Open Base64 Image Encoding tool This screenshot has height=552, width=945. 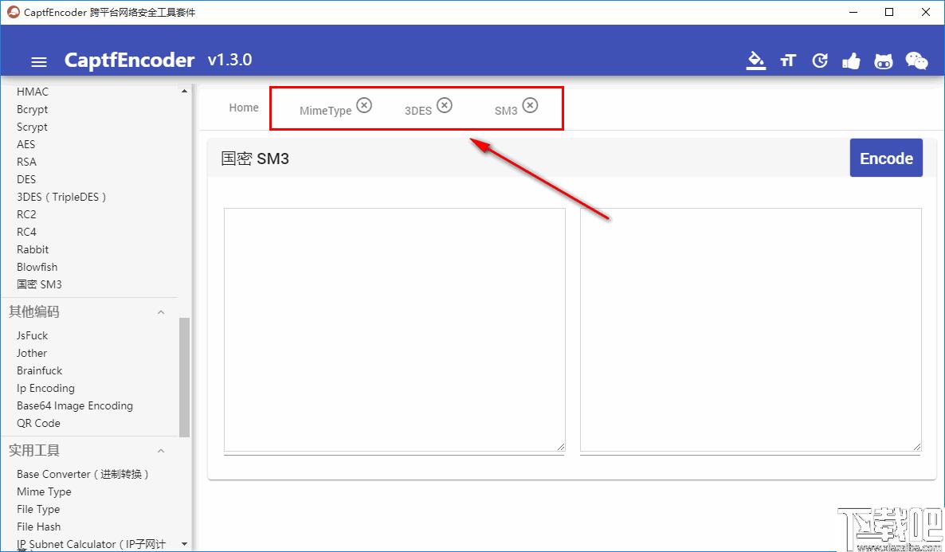coord(75,405)
